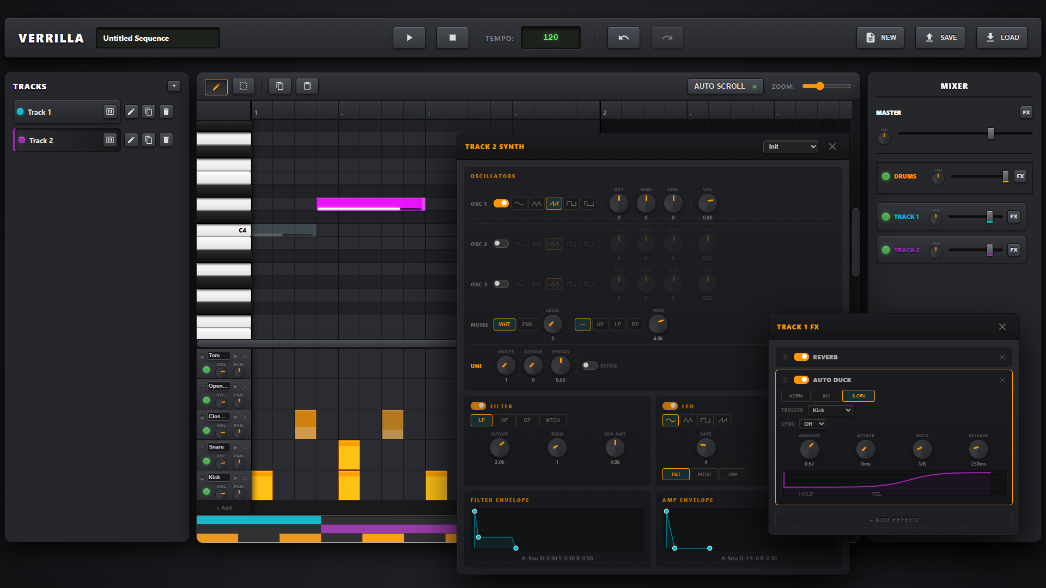Click the SAVE button
The image size is (1046, 588).
[940, 38]
